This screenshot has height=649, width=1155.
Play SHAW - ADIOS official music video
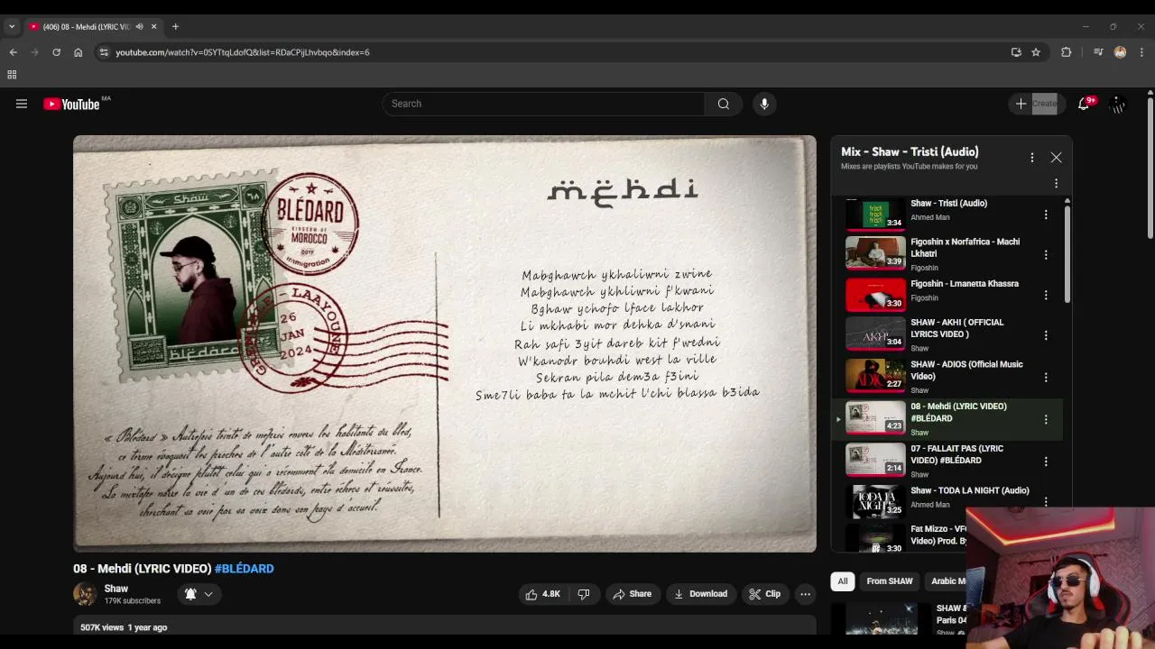point(875,375)
